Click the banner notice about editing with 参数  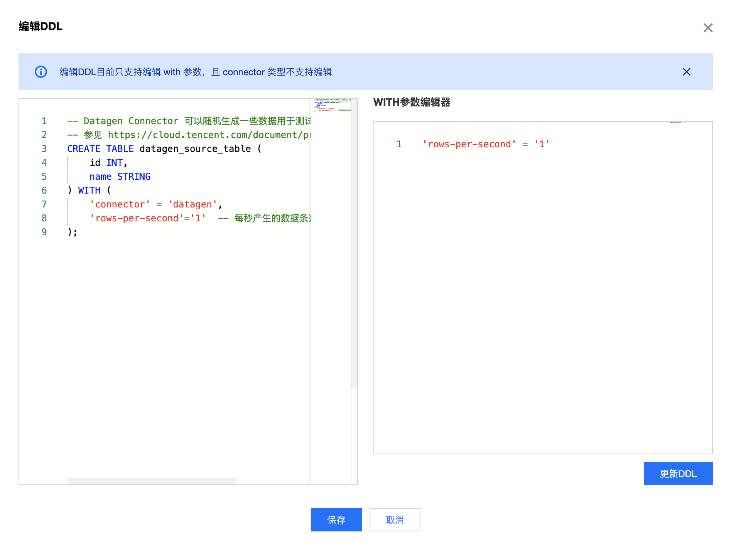tap(196, 72)
